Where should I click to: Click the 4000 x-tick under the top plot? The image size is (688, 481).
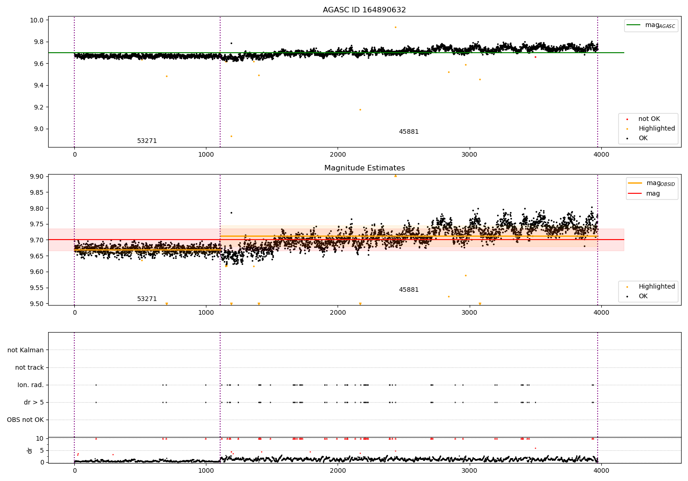(x=601, y=154)
